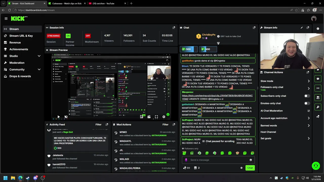
Task: Pop out the Mod Actions panel
Action: pyautogui.click(x=174, y=125)
